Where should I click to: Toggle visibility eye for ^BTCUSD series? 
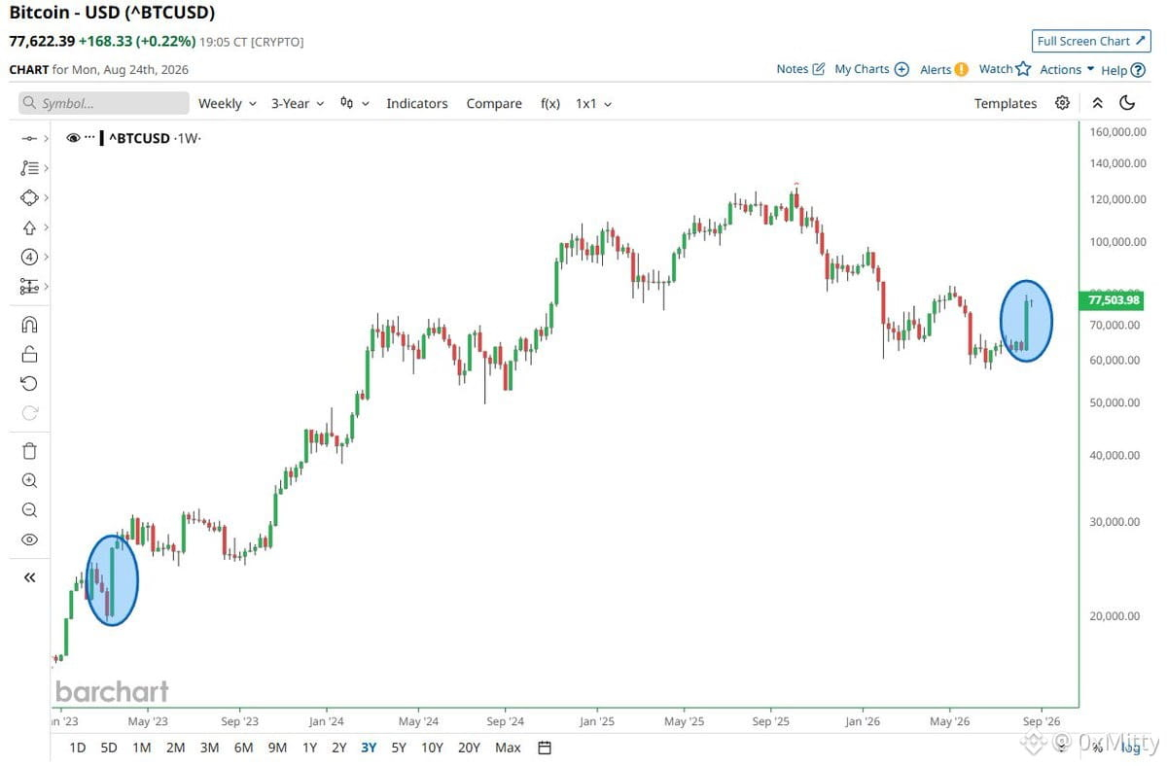point(73,138)
